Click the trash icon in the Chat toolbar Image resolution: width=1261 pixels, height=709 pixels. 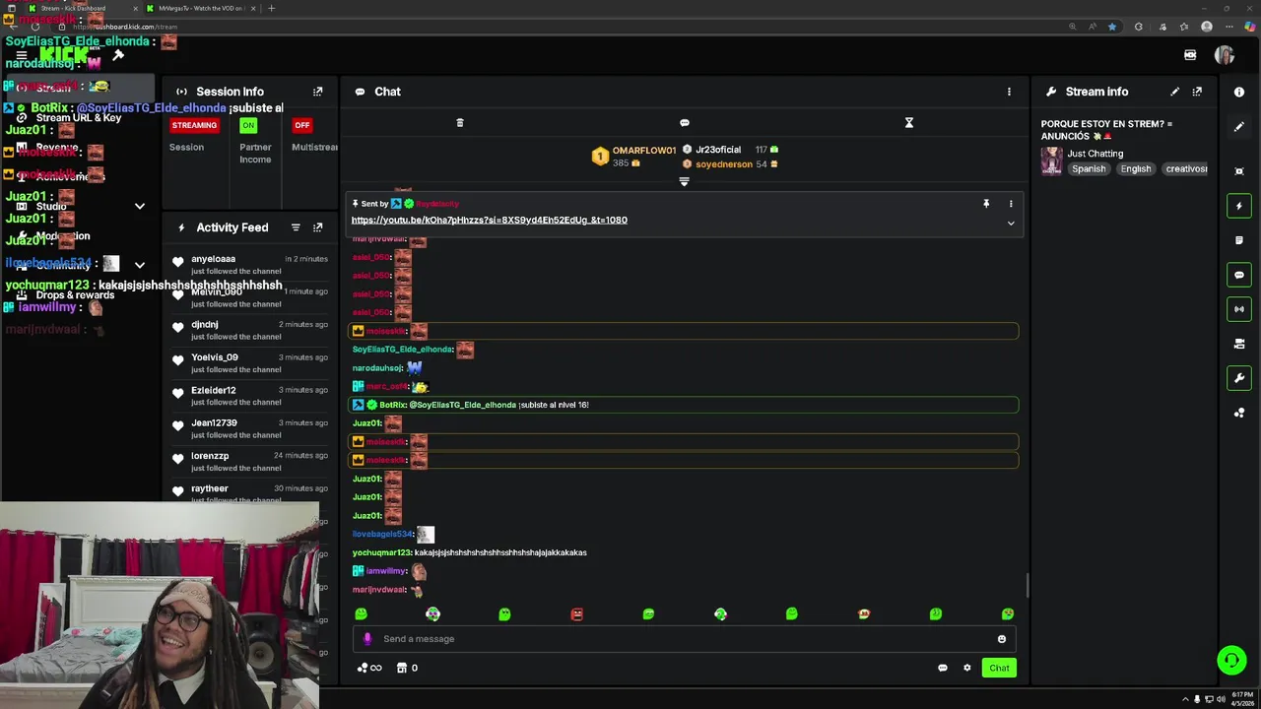pyautogui.click(x=459, y=123)
